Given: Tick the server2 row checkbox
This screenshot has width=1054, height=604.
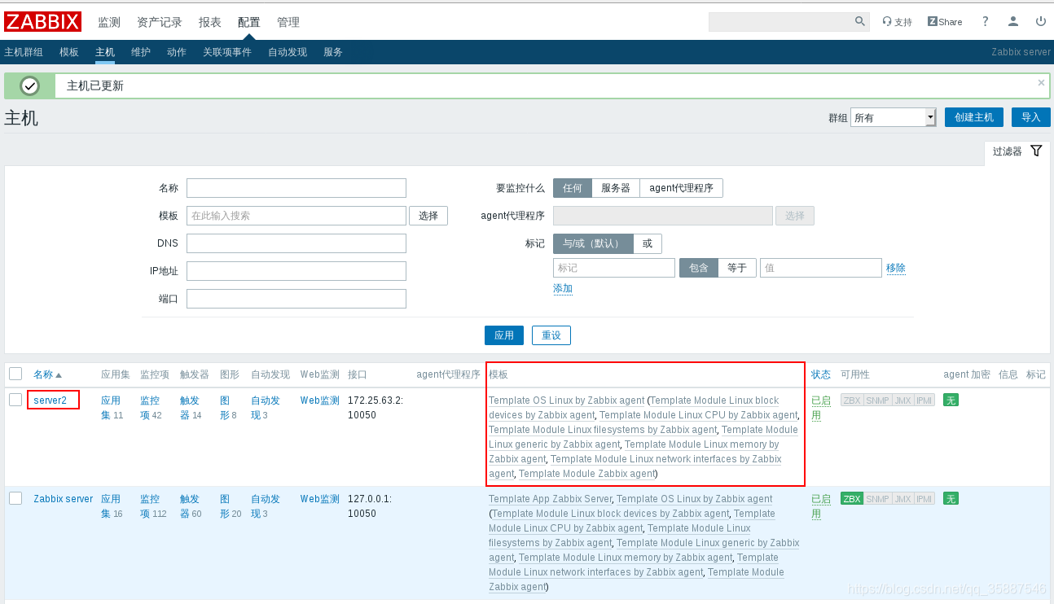Looking at the screenshot, I should 15,399.
